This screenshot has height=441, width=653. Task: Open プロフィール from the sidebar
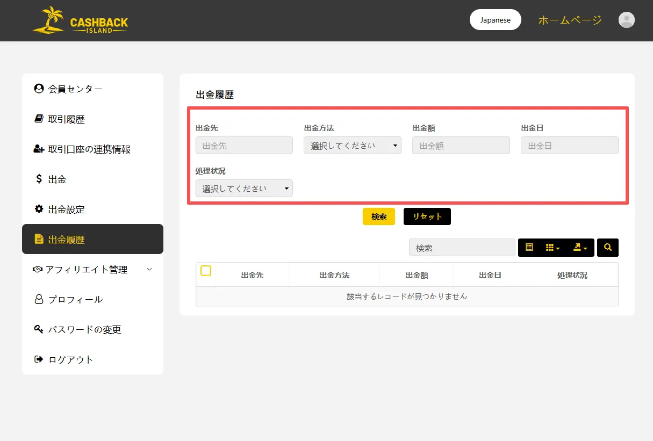coord(75,300)
